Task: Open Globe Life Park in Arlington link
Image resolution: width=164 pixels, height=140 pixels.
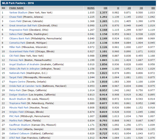Action: [25, 69]
